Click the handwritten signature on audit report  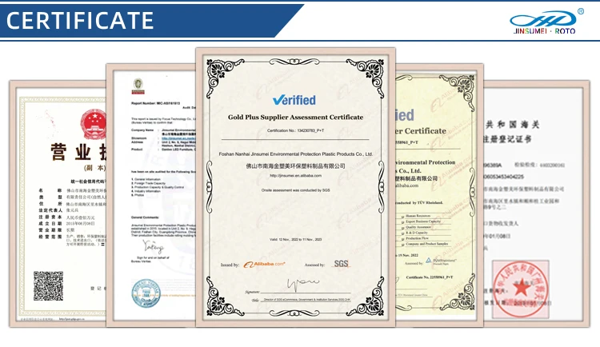tap(154, 247)
